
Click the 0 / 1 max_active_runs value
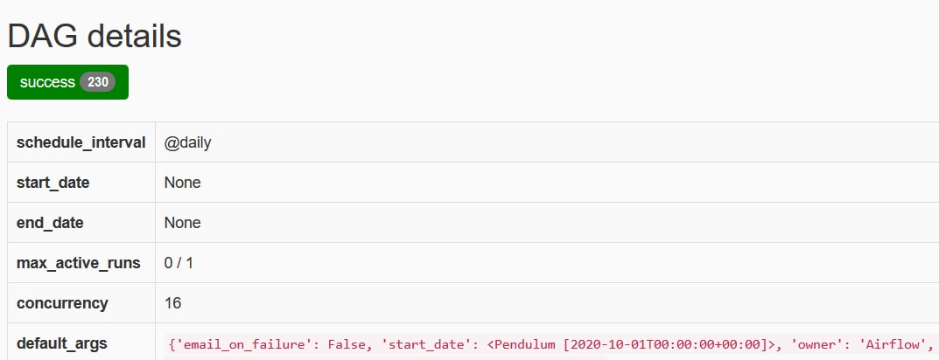pyautogui.click(x=179, y=262)
